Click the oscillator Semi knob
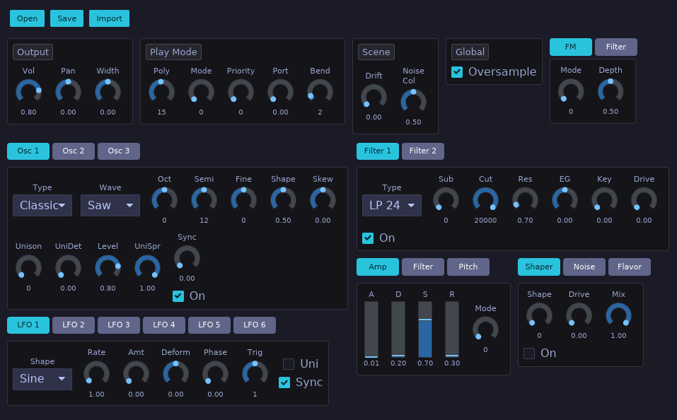 pyautogui.click(x=204, y=200)
